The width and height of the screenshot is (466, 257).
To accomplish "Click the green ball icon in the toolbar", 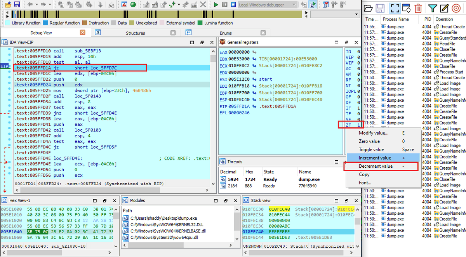I will 133,5.
